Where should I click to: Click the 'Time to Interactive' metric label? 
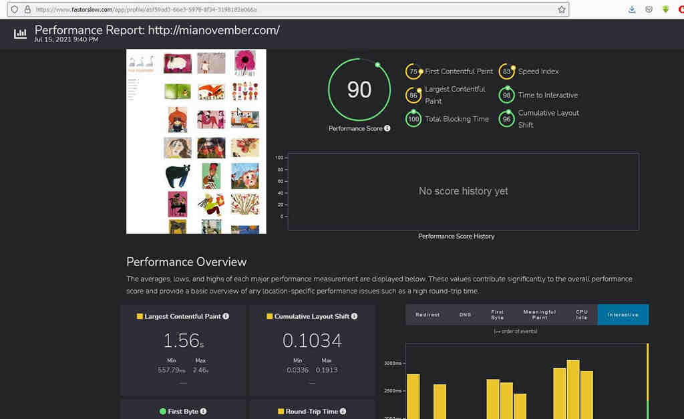548,95
